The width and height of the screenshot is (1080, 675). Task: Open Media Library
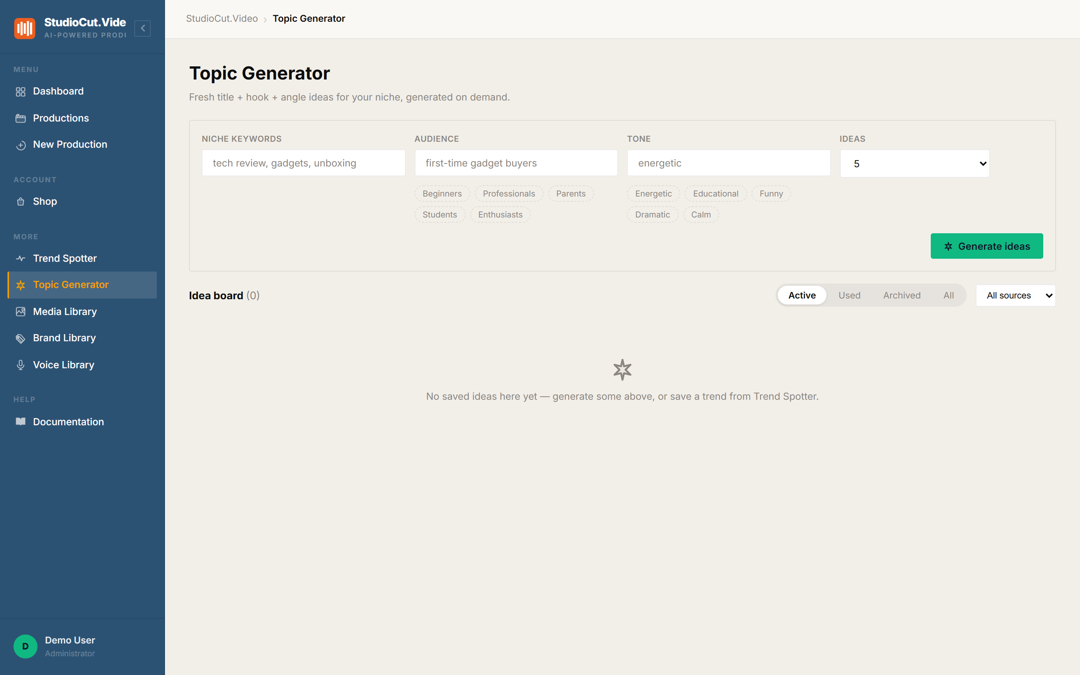[x=82, y=312]
